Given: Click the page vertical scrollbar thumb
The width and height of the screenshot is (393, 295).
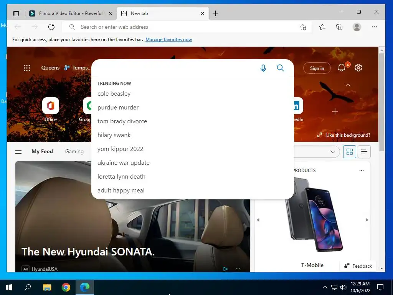Looking at the screenshot, I should (x=381, y=102).
